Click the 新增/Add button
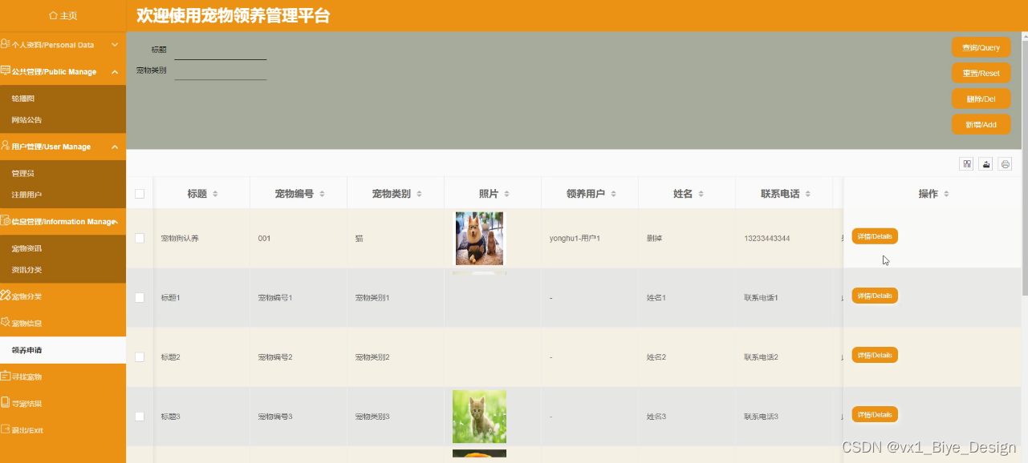This screenshot has width=1028, height=463. click(x=981, y=124)
